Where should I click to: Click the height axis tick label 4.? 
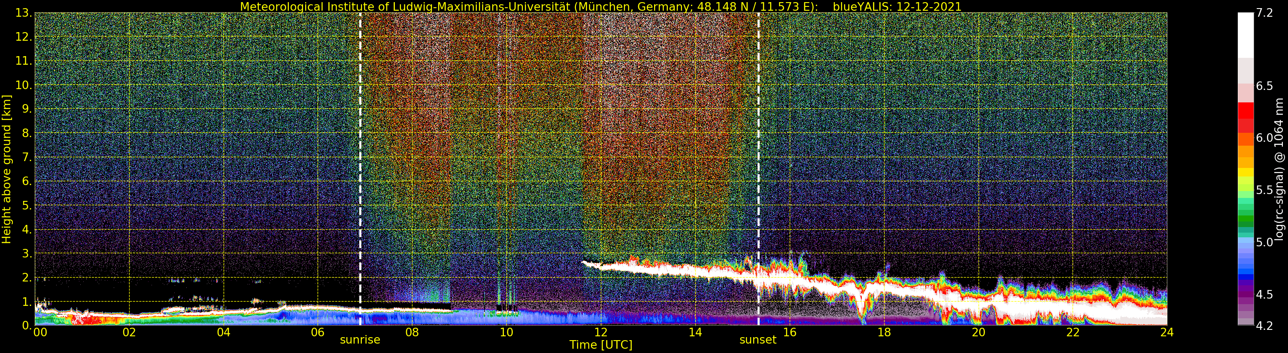pyautogui.click(x=27, y=229)
